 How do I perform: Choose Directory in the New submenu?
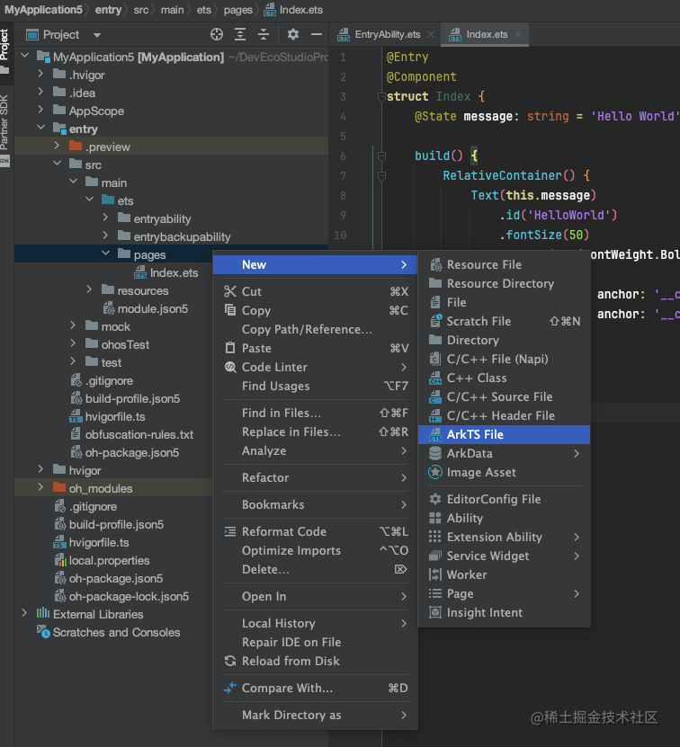tap(504, 340)
